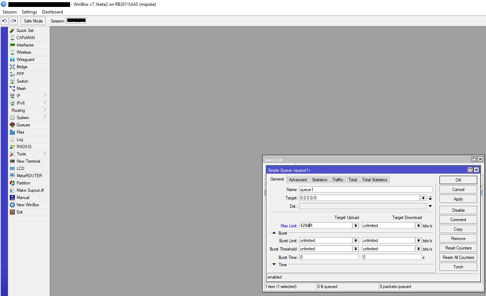
Task: Open the Interfaces list
Action: [x=29, y=45]
